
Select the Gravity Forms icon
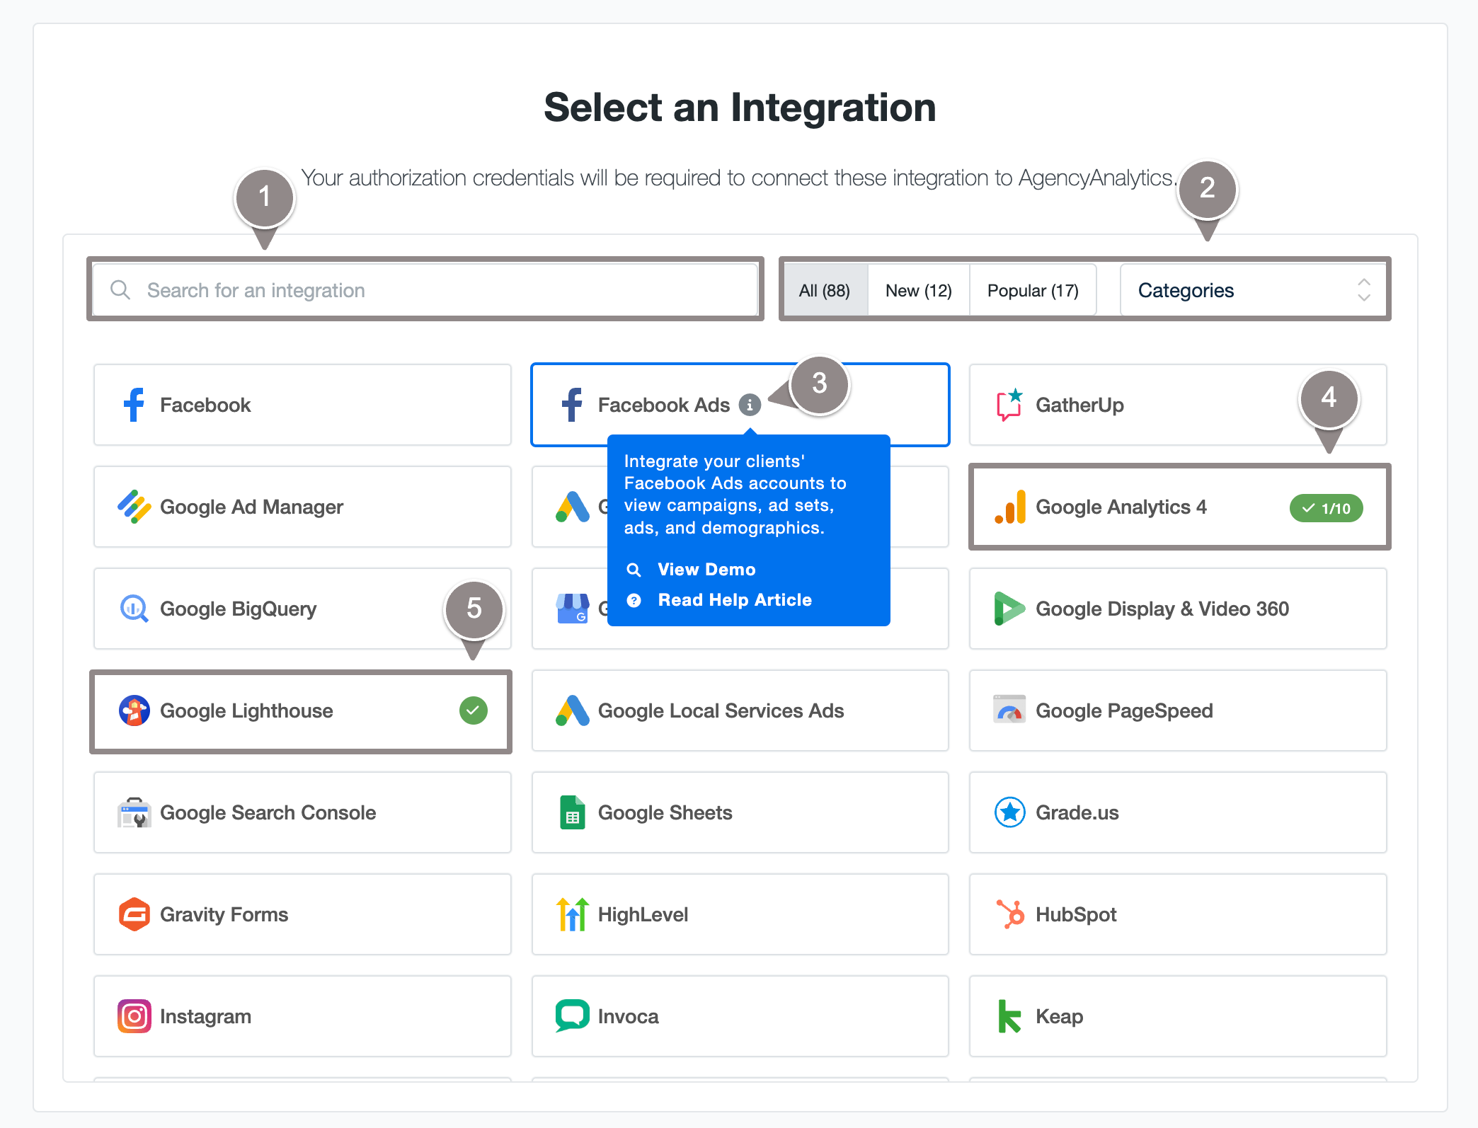tap(134, 914)
